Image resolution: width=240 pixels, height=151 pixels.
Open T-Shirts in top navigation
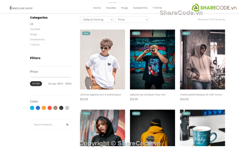pos(157,8)
